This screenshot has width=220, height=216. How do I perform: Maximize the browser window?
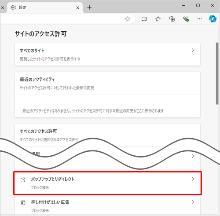[x=198, y=6]
